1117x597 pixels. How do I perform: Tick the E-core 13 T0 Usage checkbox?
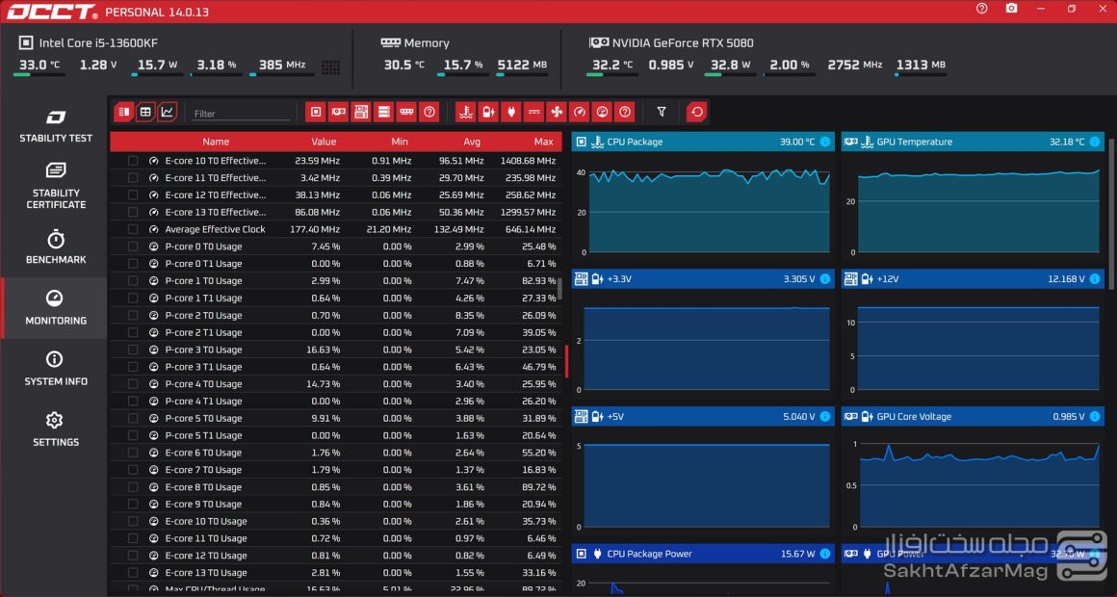133,573
